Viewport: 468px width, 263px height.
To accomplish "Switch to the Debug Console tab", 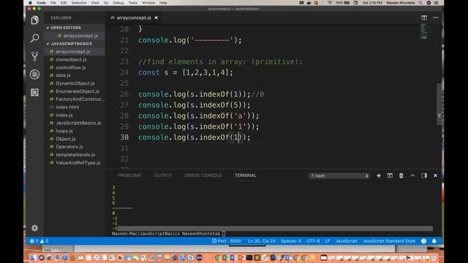I will [x=203, y=175].
